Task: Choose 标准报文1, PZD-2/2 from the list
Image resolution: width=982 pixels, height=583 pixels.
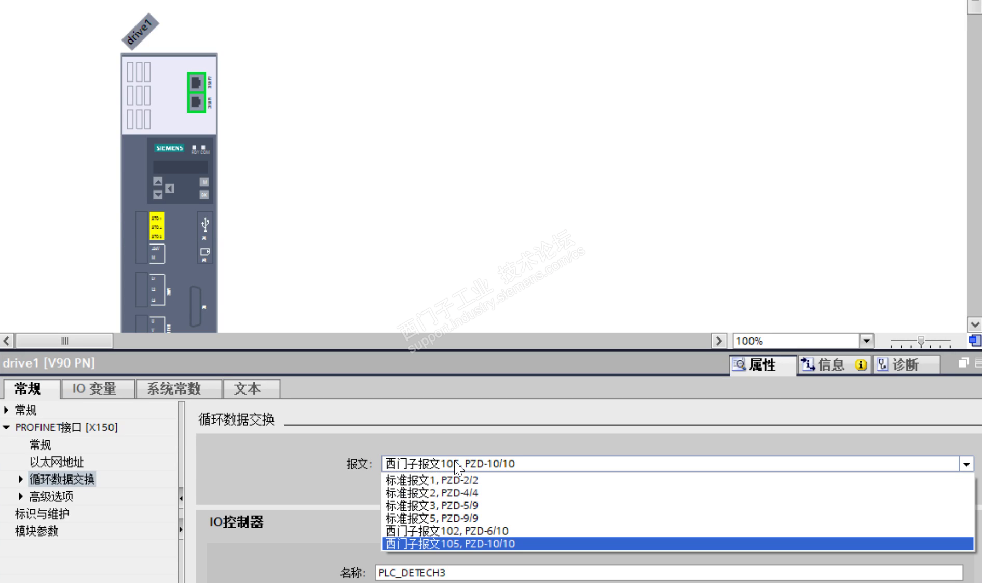Action: coord(678,480)
